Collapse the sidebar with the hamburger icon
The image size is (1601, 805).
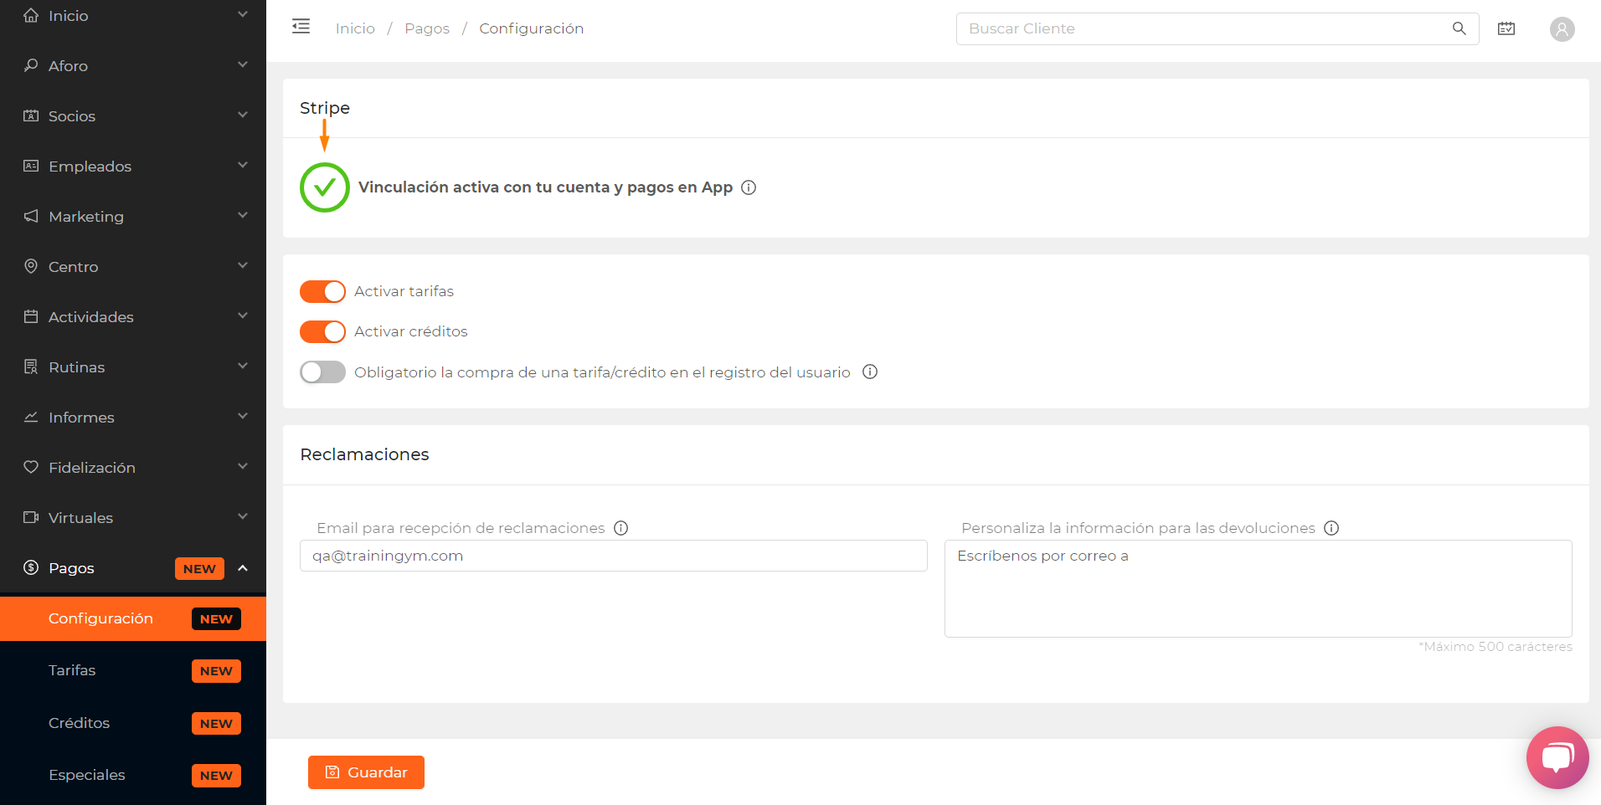click(x=301, y=27)
